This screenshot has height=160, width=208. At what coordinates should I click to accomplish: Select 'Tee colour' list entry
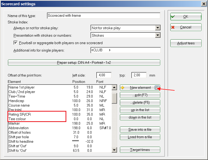click(x=17, y=119)
